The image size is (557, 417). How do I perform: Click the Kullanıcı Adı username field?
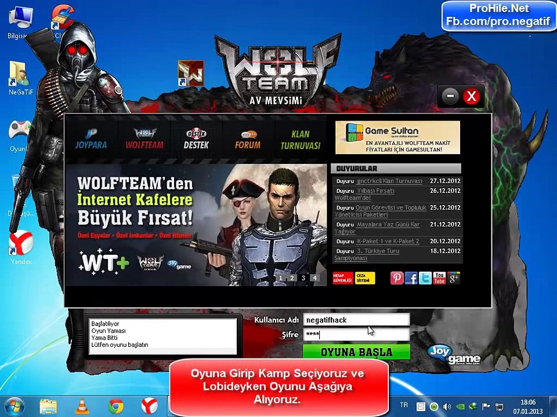point(356,320)
